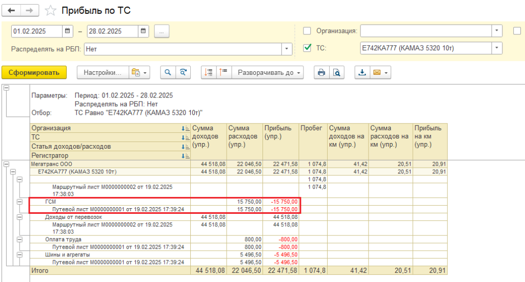Click Итого profit value 22 471,58
The height and width of the screenshot is (282, 525).
tap(282, 271)
